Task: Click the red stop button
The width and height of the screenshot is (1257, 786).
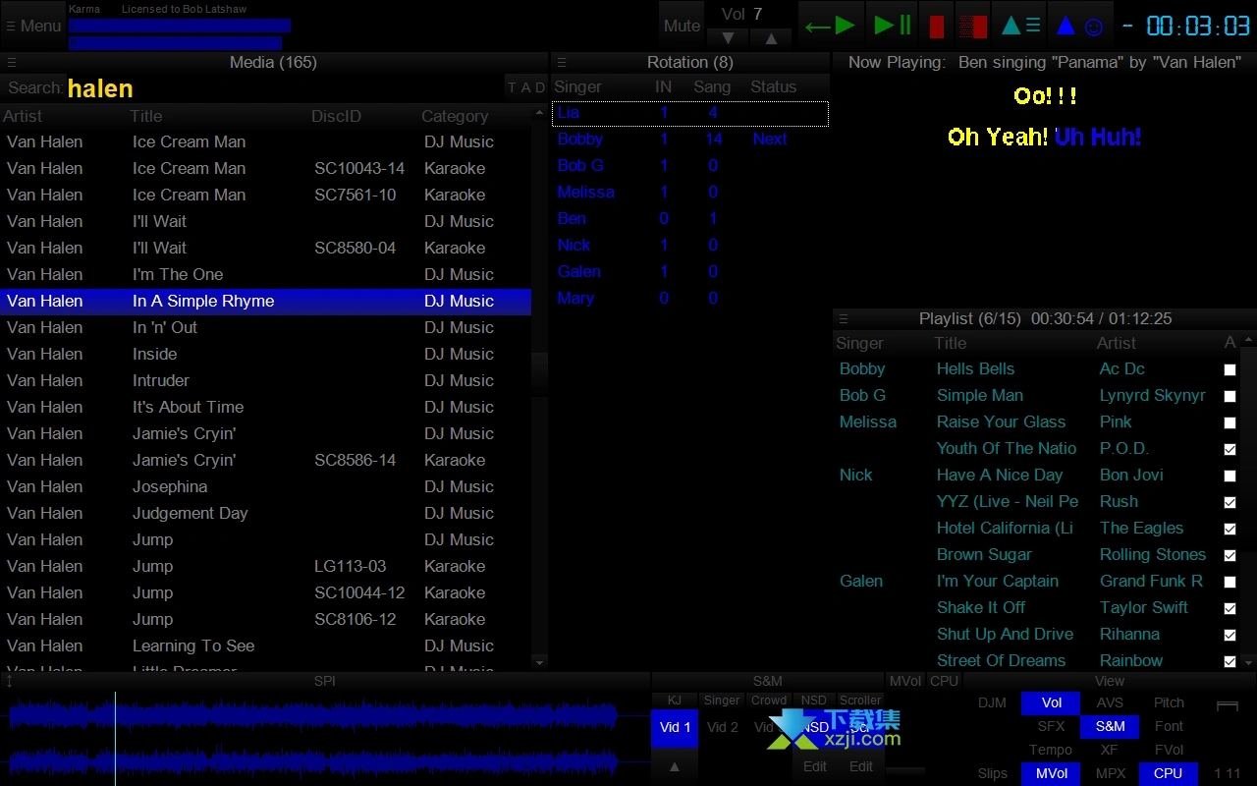Action: coord(936,27)
